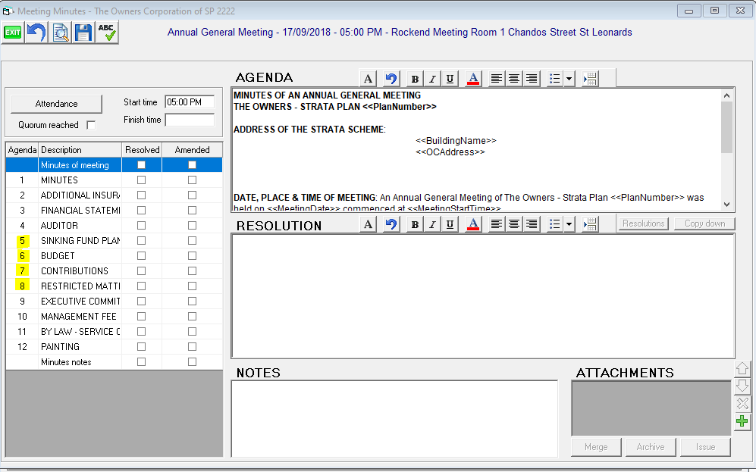
Task: Tick the Quorum reached checkbox
Action: 91,125
